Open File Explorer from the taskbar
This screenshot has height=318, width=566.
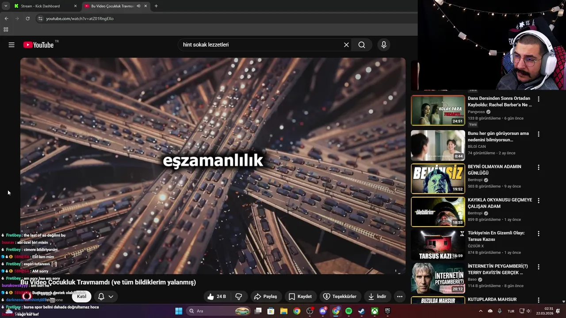284,311
